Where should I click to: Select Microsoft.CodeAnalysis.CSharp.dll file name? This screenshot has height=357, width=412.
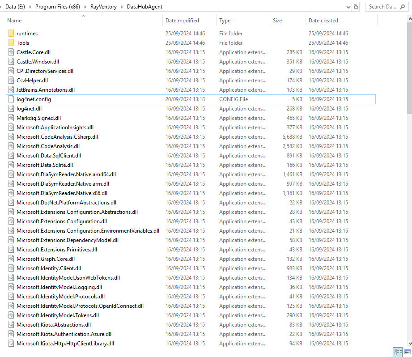(57, 137)
